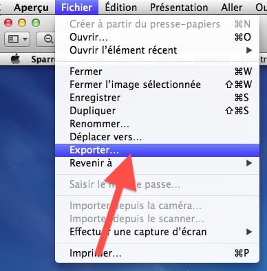Click the zoom out magnifier icon

pyautogui.click(x=48, y=39)
